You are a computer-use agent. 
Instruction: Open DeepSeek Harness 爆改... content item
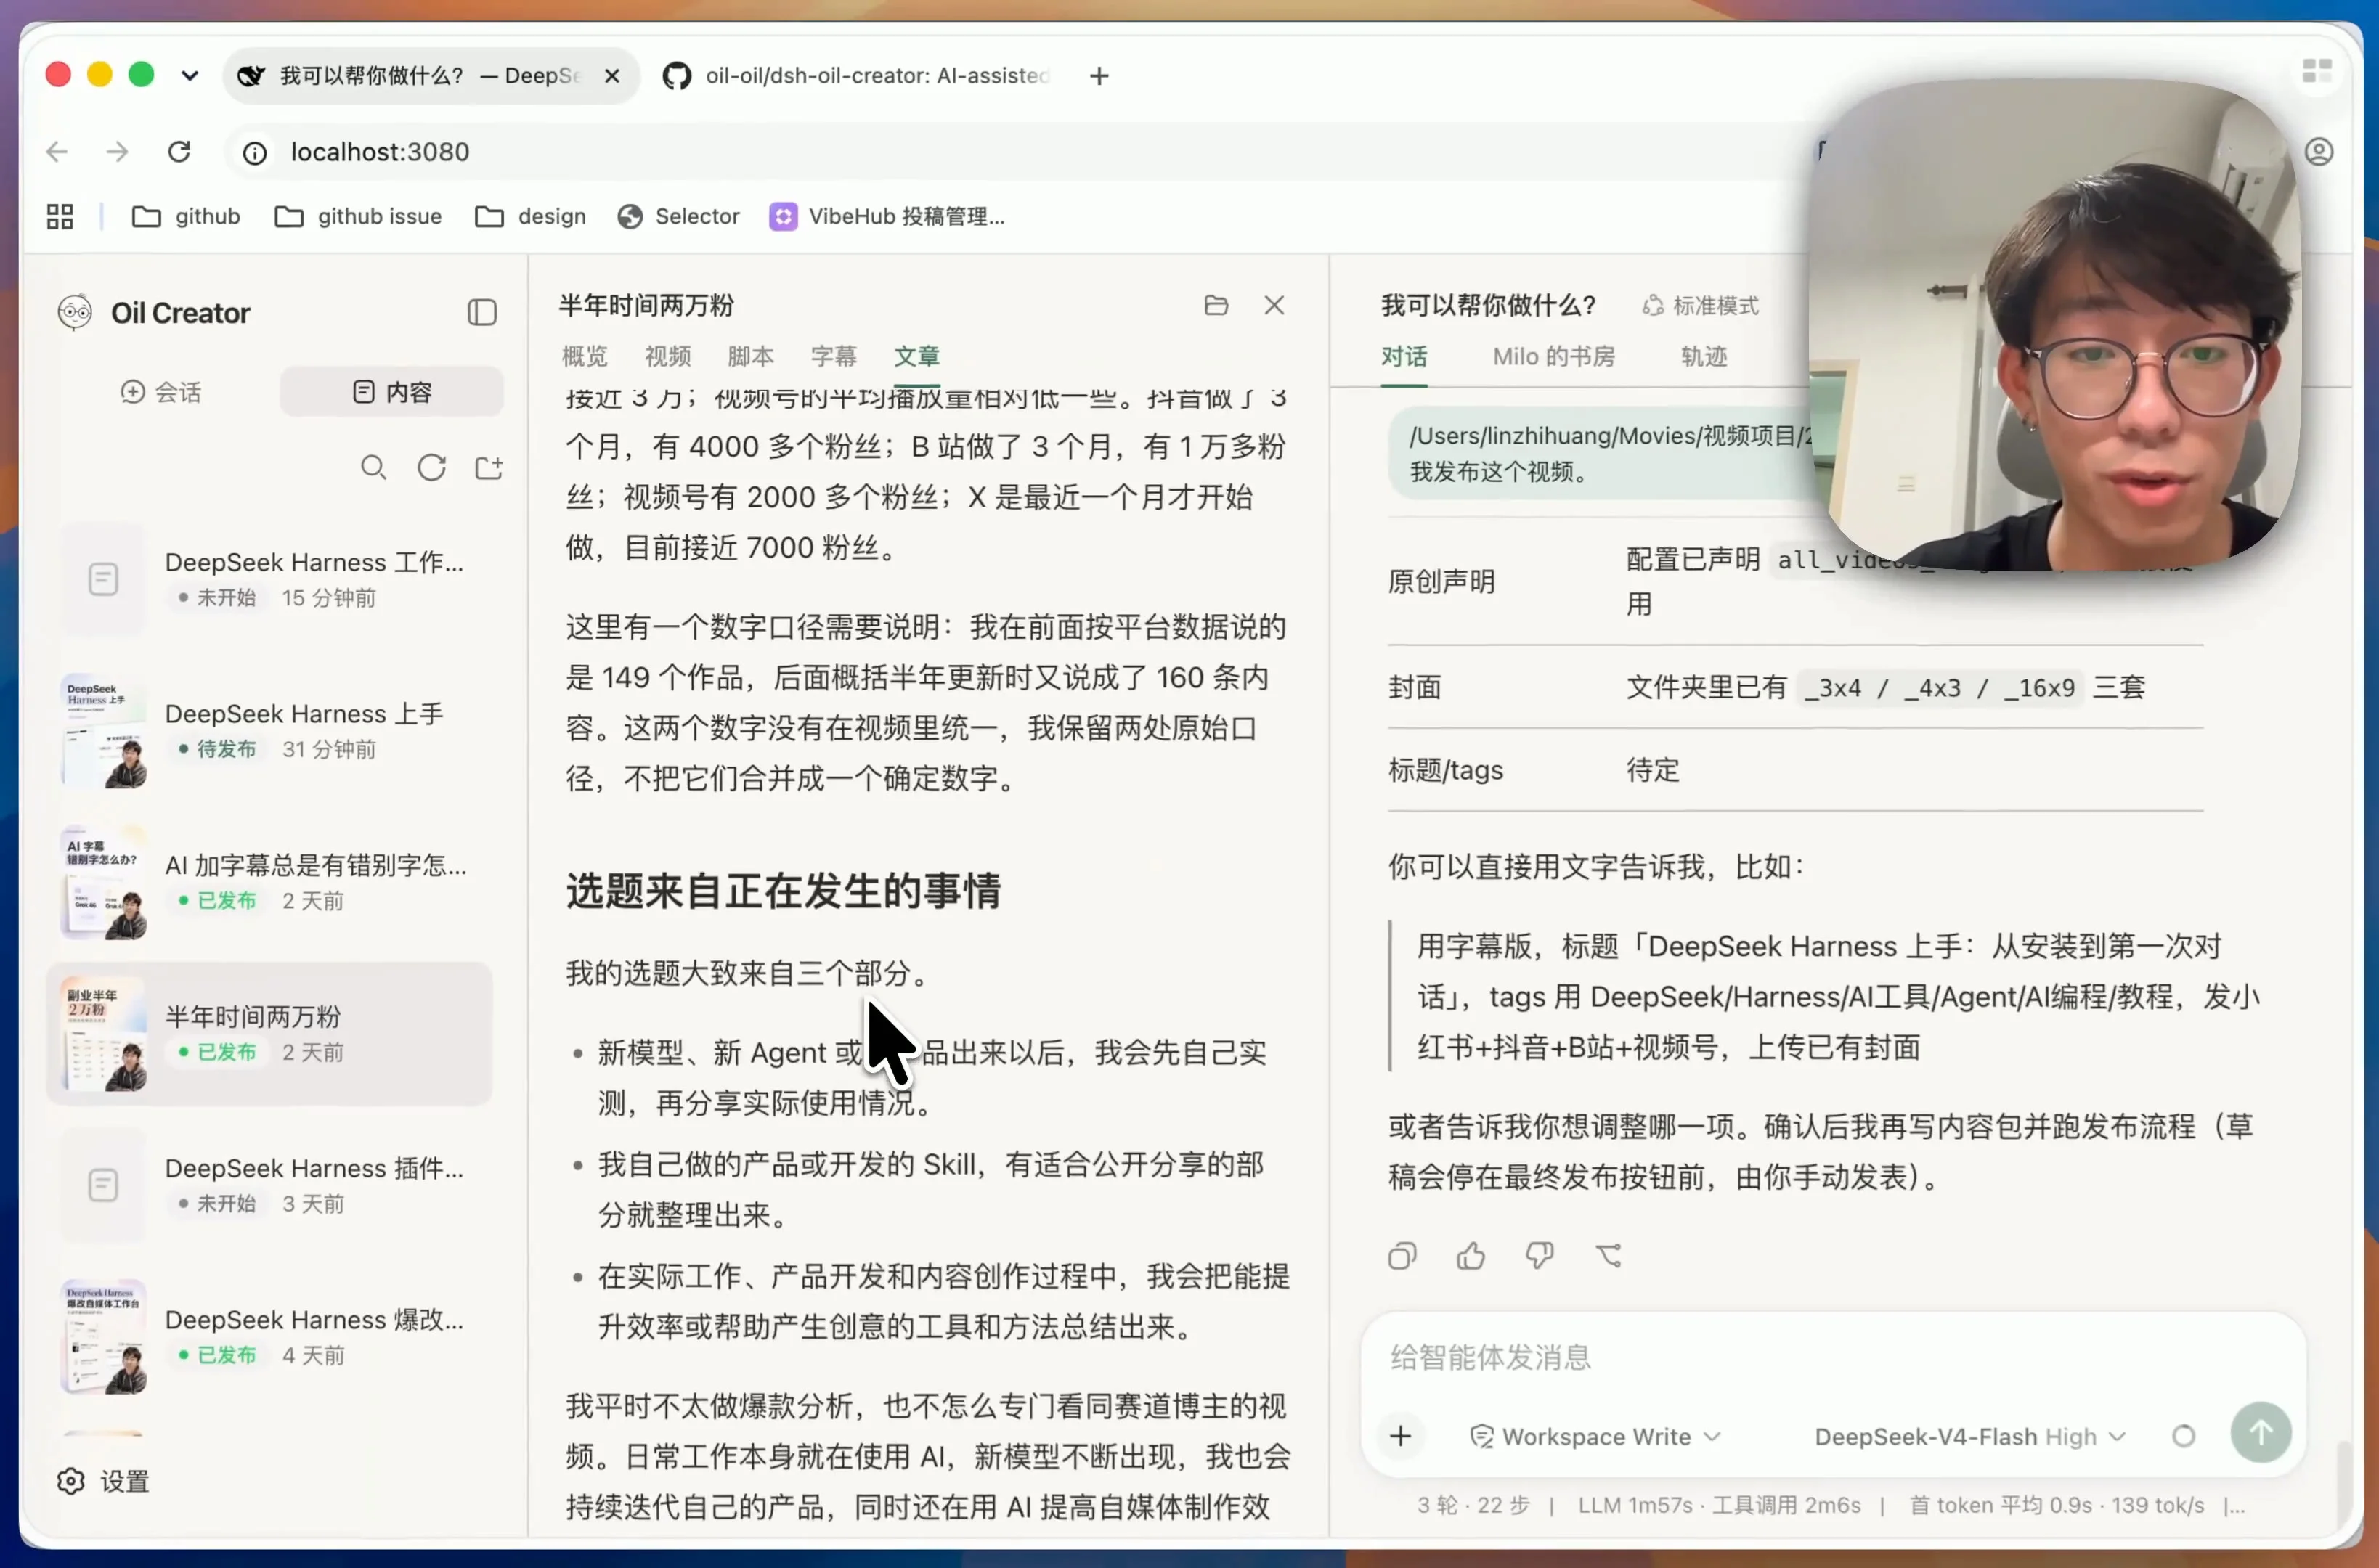tap(270, 1338)
